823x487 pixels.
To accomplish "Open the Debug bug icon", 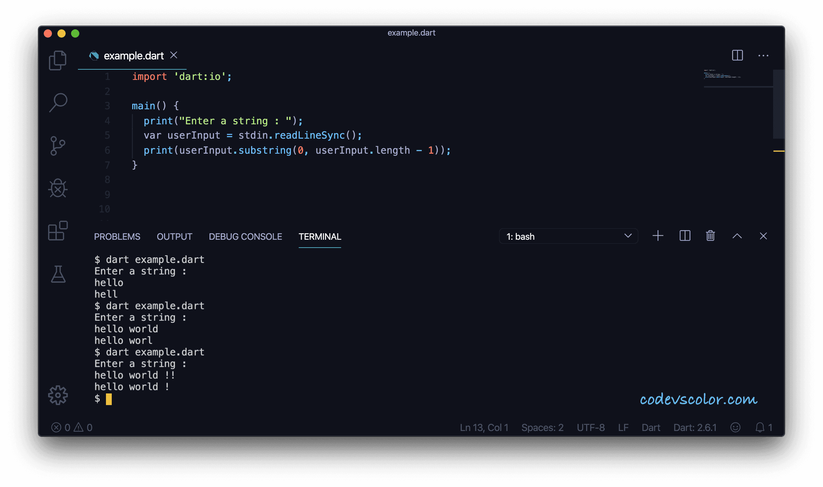I will tap(58, 188).
